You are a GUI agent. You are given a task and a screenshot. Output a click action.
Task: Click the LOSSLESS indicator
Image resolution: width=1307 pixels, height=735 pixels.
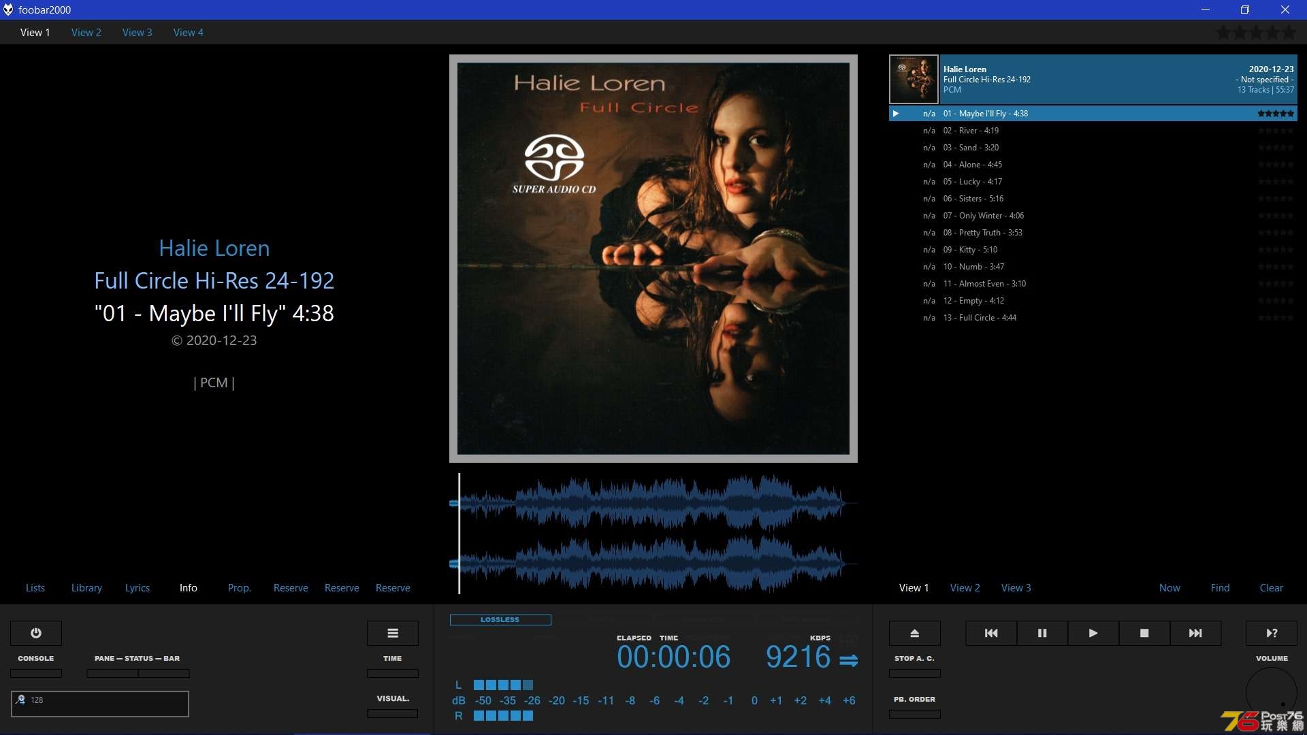point(500,619)
